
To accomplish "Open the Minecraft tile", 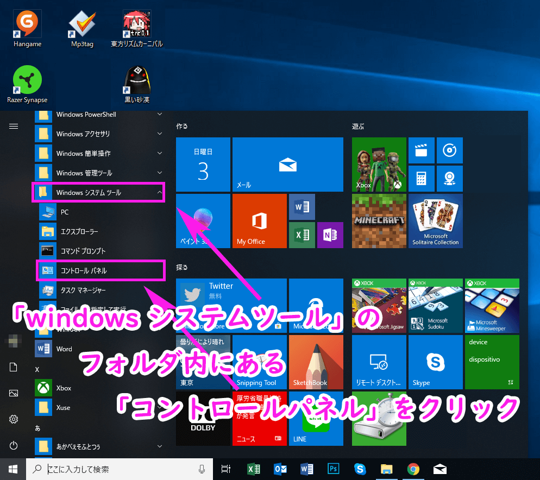I will pyautogui.click(x=379, y=221).
